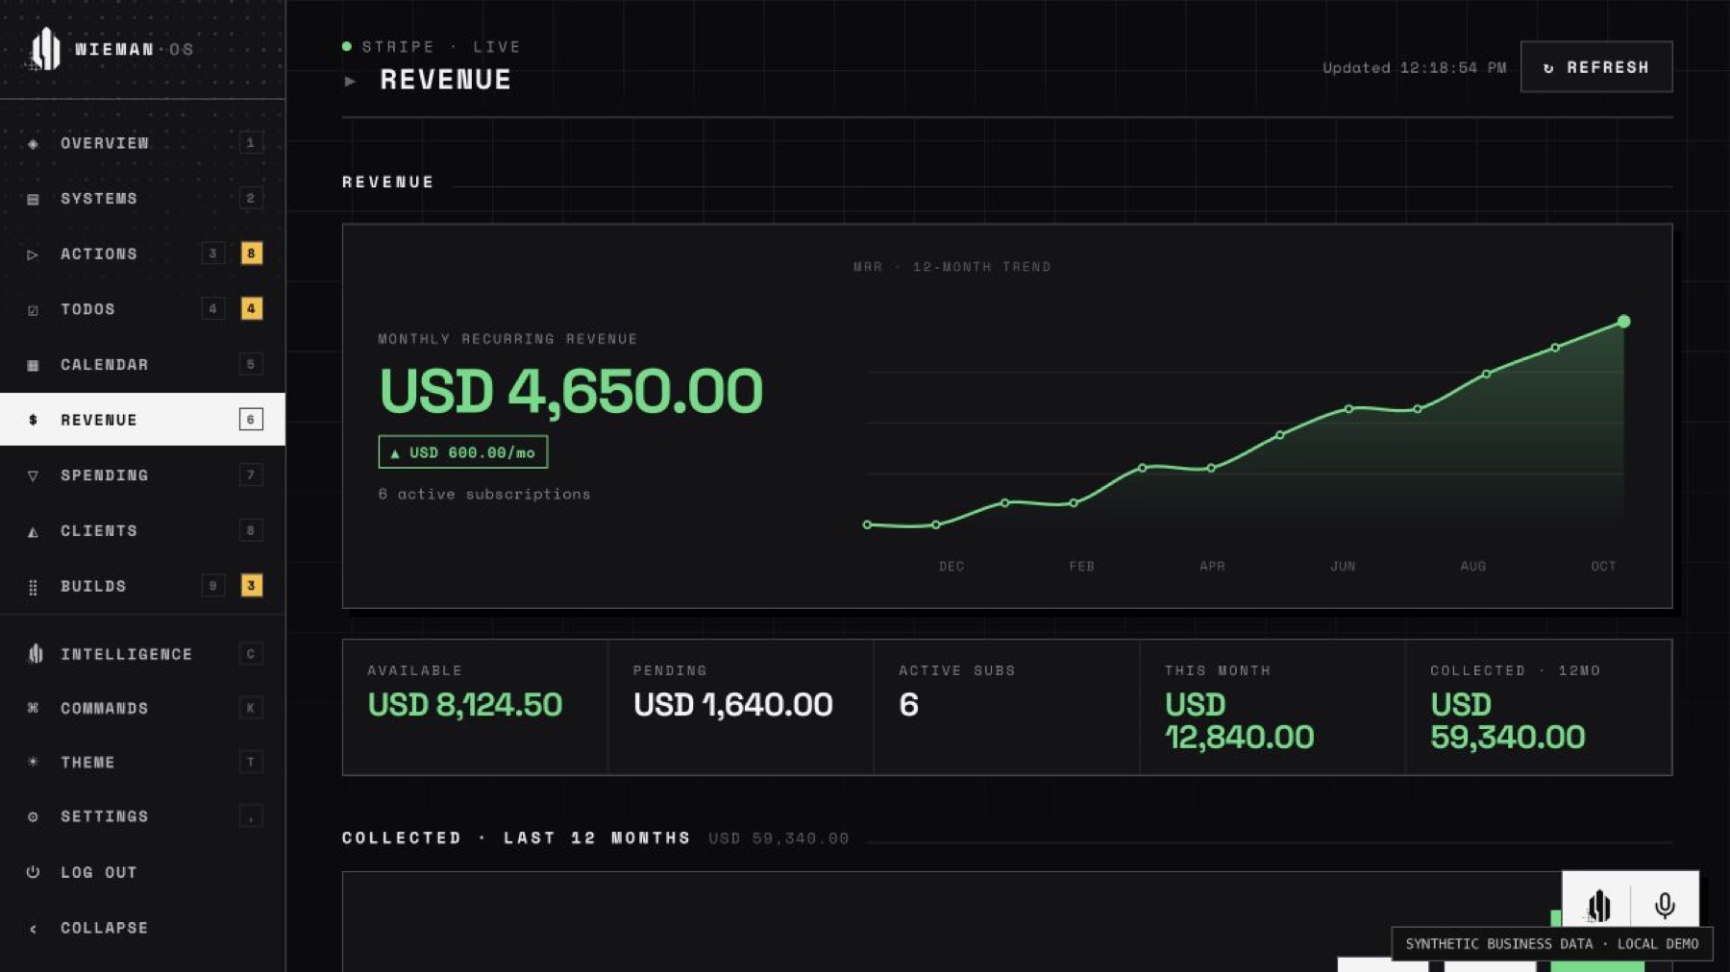Click the '6 active subscriptions' text
This screenshot has height=972, width=1730.
(x=484, y=495)
